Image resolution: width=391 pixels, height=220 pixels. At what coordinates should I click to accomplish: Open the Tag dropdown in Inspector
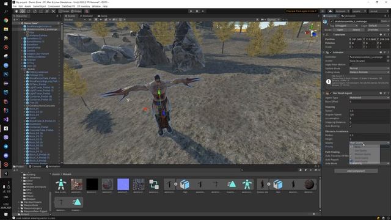click(346, 26)
